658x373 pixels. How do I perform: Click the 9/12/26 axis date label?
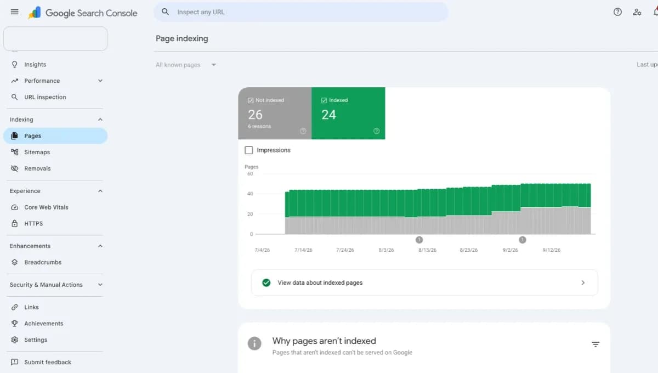tap(552, 250)
